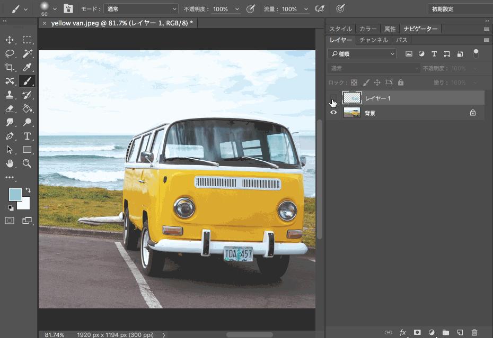Toggle the layer filter switch on or off
Viewport: 493px width, 338px height.
(476, 53)
